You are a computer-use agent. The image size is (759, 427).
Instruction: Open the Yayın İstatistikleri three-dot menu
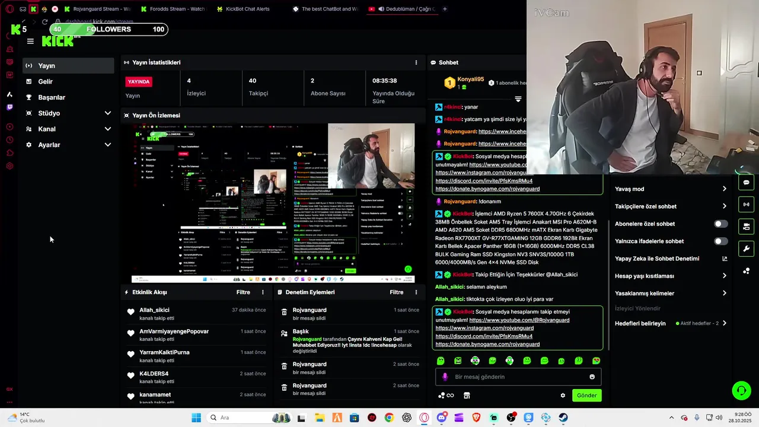(x=416, y=62)
